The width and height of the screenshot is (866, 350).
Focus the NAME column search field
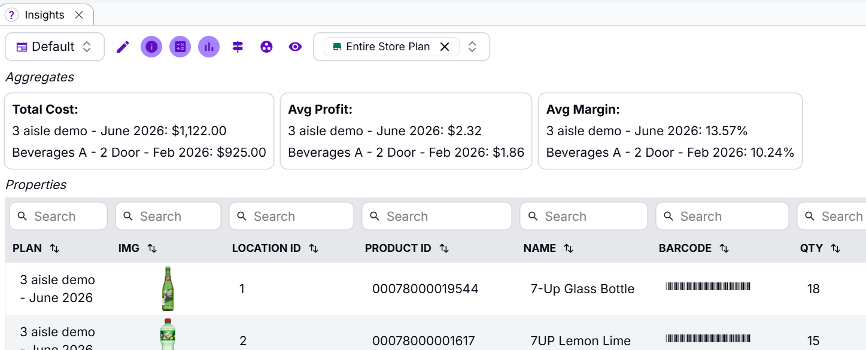[584, 216]
